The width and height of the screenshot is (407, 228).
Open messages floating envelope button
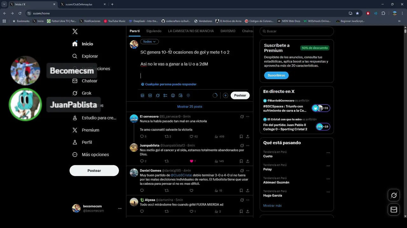pos(394,210)
